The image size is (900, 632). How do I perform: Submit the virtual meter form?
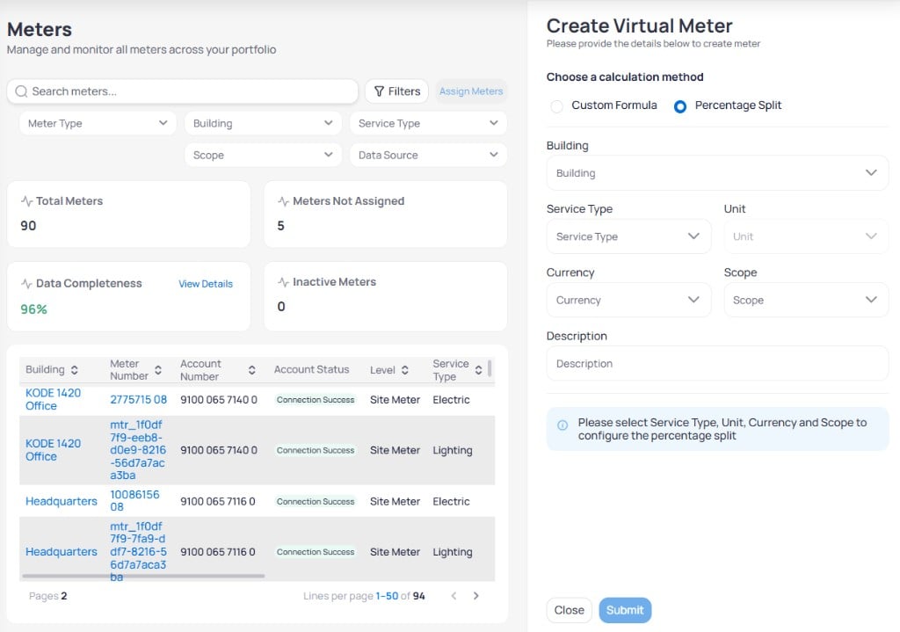coord(625,610)
